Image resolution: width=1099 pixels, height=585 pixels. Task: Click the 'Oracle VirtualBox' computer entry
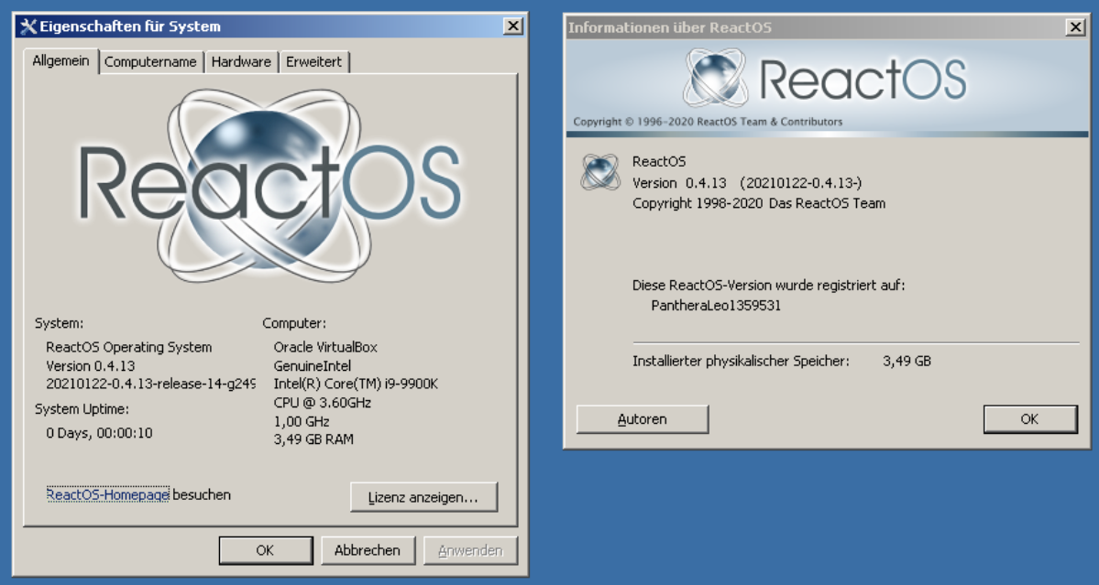pos(326,347)
